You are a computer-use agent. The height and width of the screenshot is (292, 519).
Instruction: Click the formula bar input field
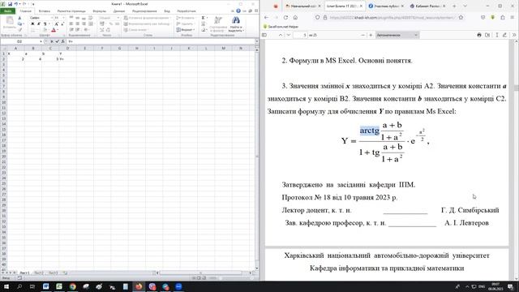coord(161,41)
